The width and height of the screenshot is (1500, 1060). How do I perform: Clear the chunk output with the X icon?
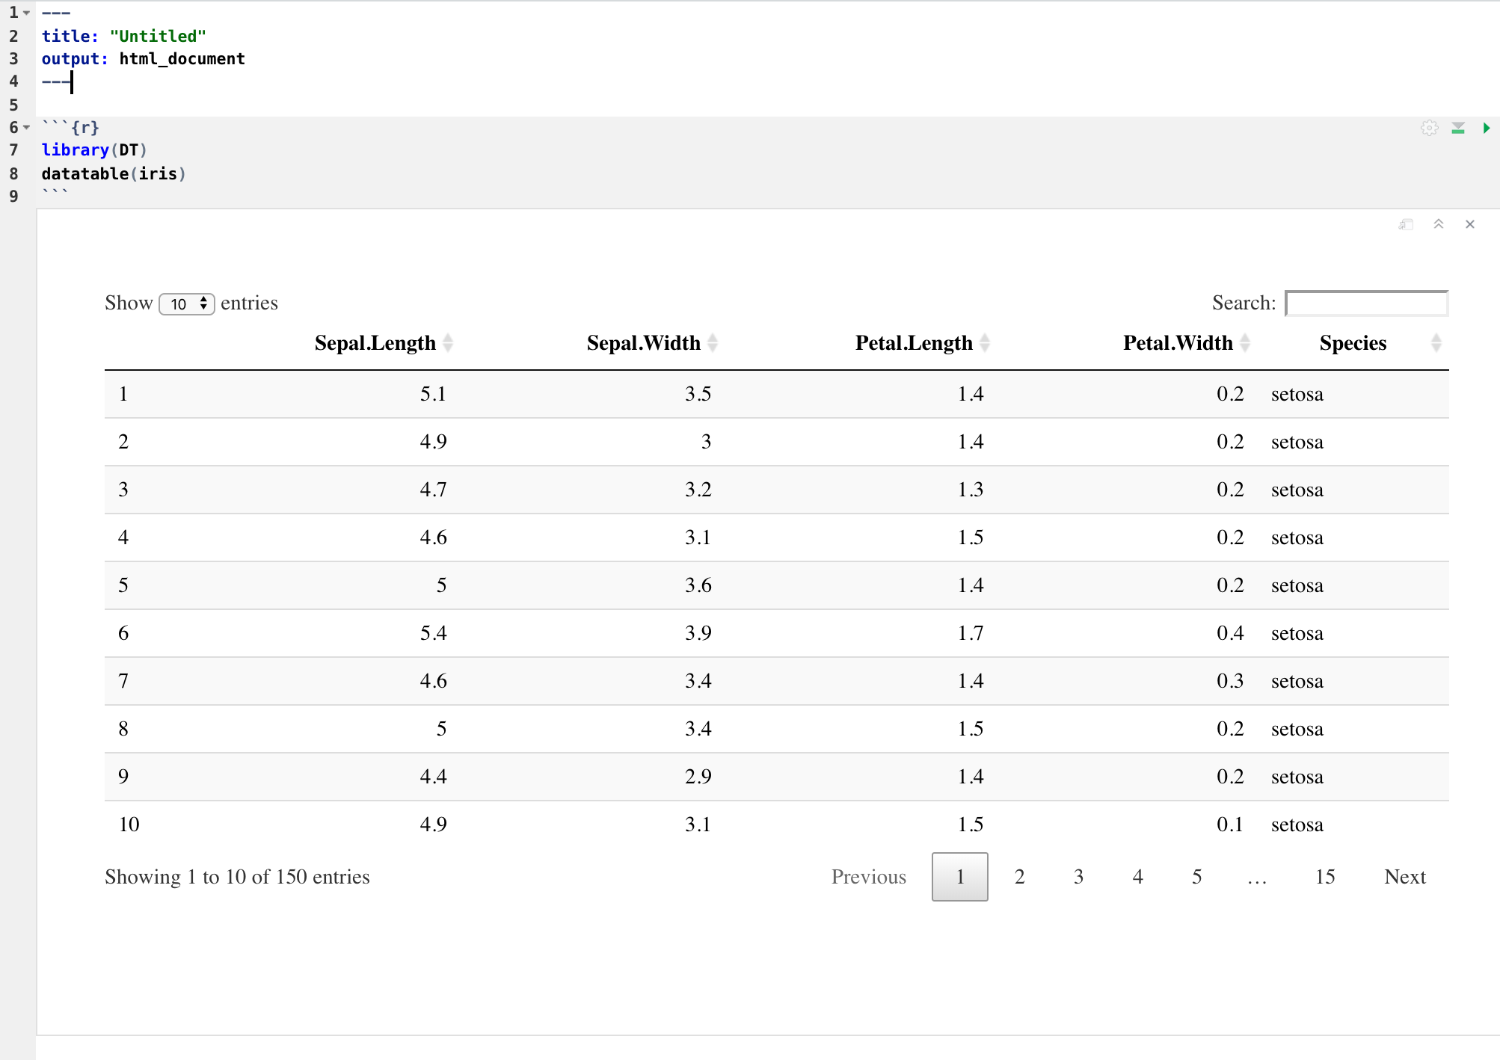pos(1469,224)
